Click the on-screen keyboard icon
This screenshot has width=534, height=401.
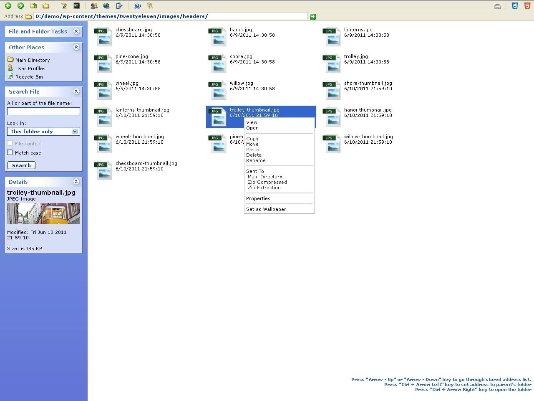(497, 6)
